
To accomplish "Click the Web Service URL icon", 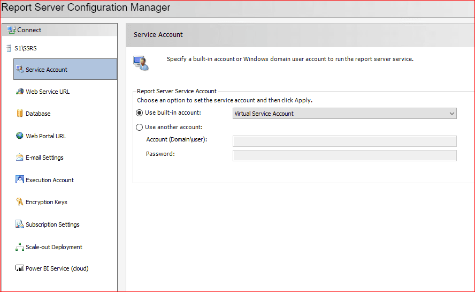I will (20, 92).
